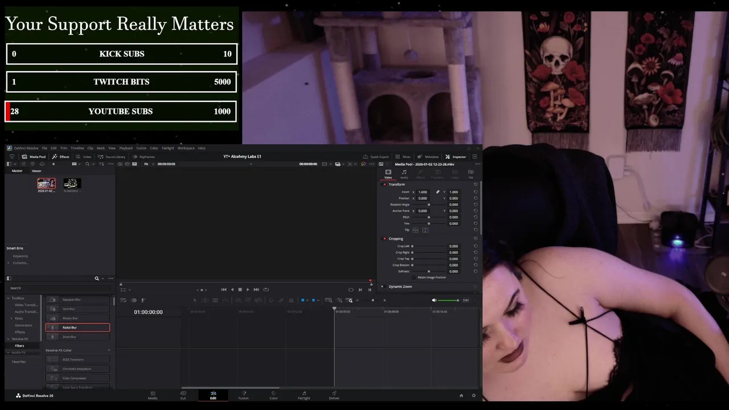Click the Radial Blur effect item
Image resolution: width=729 pixels, height=410 pixels.
click(77, 327)
